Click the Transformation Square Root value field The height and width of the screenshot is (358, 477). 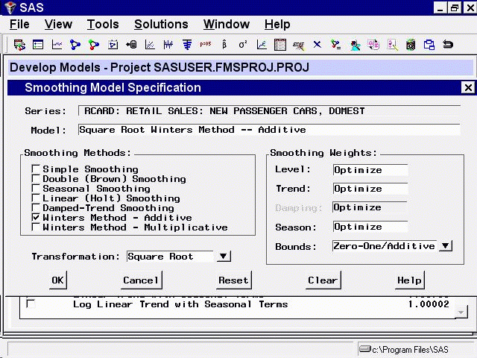pyautogui.click(x=171, y=257)
